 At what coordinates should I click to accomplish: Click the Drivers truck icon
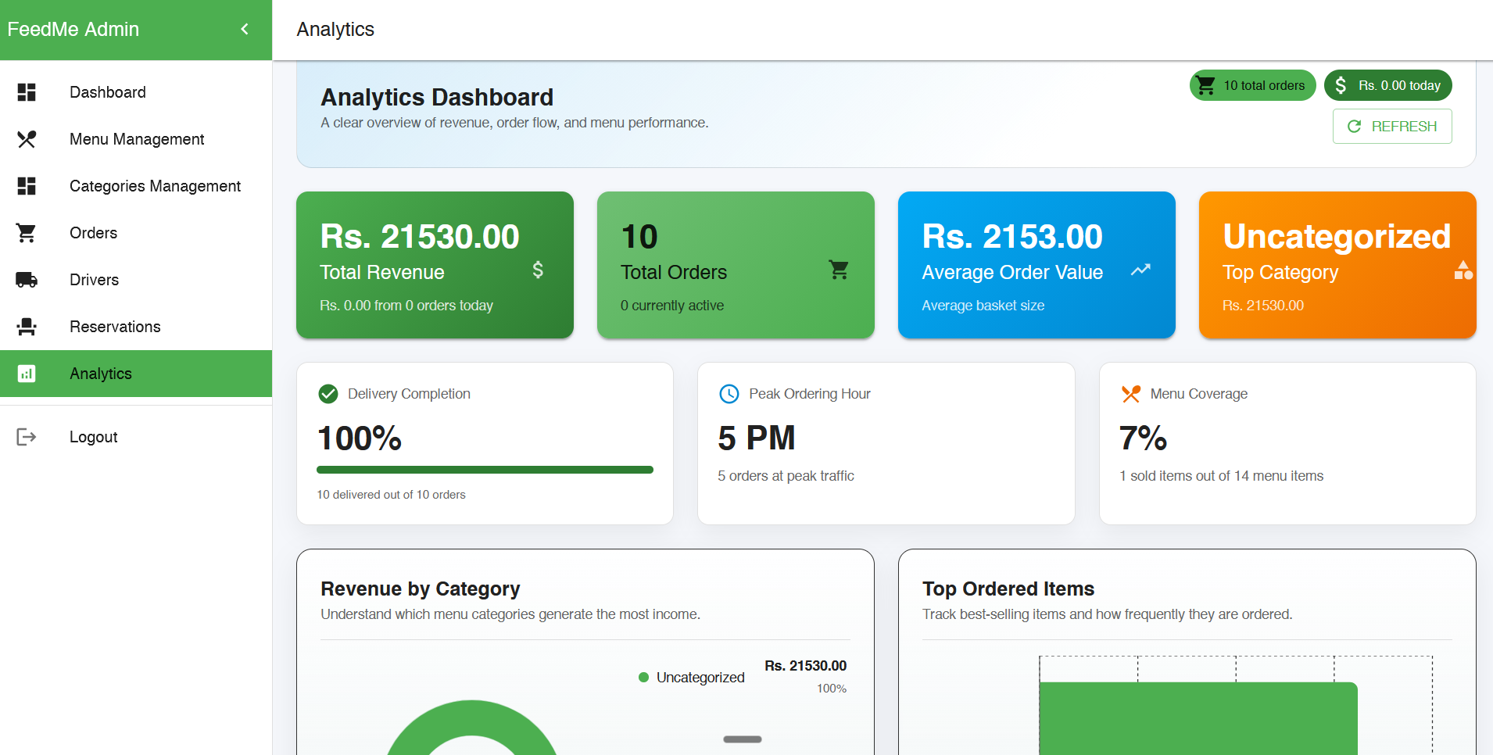point(27,280)
